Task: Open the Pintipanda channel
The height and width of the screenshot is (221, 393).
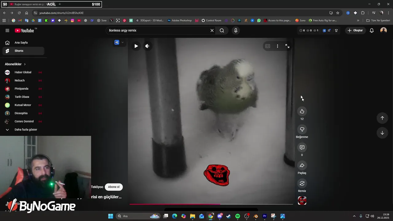Action: [23, 89]
